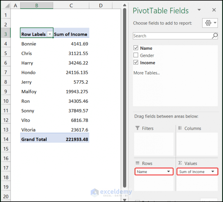Image resolution: width=223 pixels, height=202 pixels.
Task: Select column B header
Action: (37, 6)
